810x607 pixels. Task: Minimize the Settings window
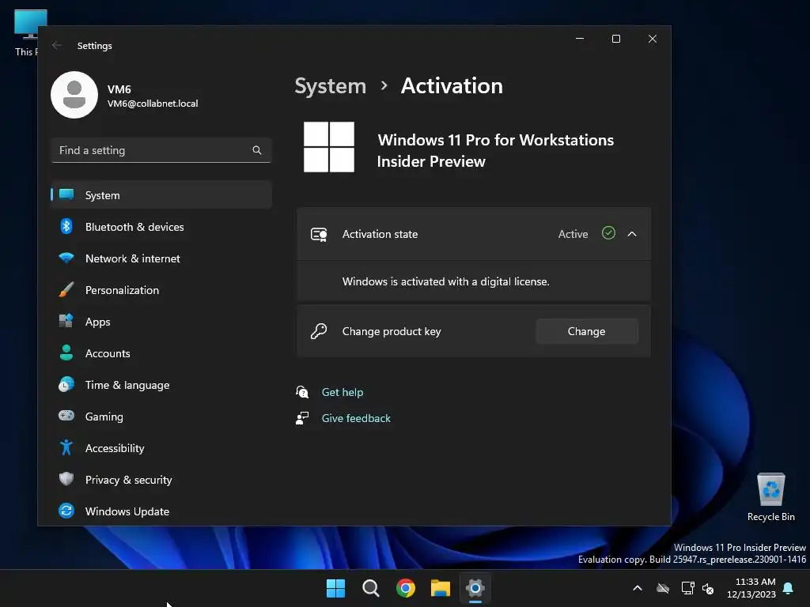coord(580,39)
